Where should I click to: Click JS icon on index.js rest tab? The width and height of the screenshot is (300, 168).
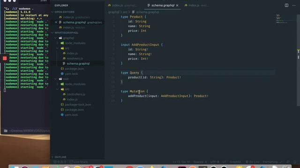[186, 5]
